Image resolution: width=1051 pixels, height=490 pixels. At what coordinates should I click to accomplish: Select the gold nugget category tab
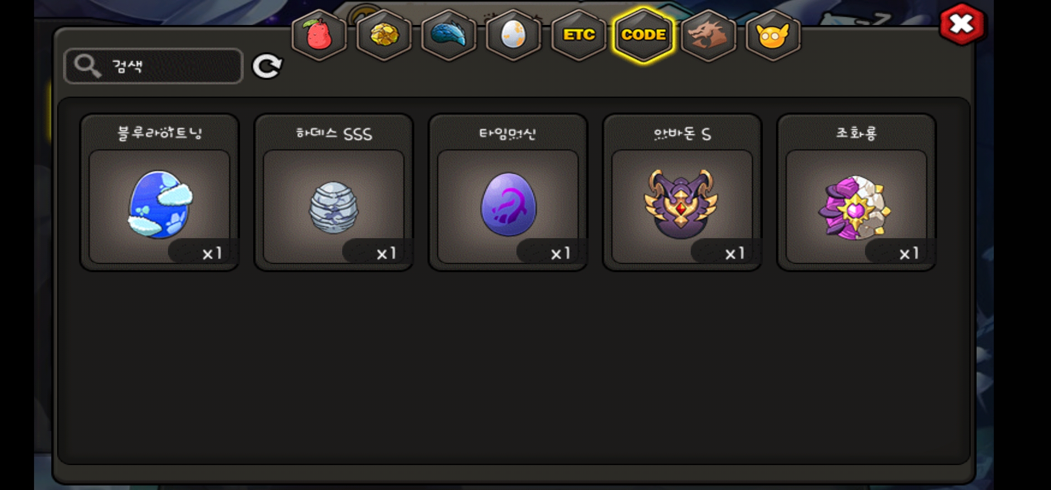pyautogui.click(x=384, y=35)
